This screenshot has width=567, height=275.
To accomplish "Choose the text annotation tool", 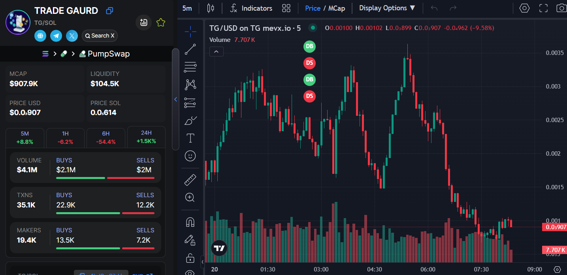I will click(190, 138).
